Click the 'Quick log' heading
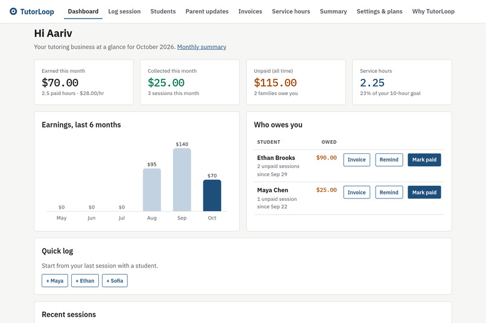486x323 pixels. [57, 251]
